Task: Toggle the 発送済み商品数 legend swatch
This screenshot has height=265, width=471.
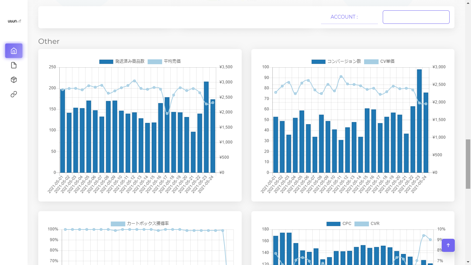Action: [x=106, y=61]
